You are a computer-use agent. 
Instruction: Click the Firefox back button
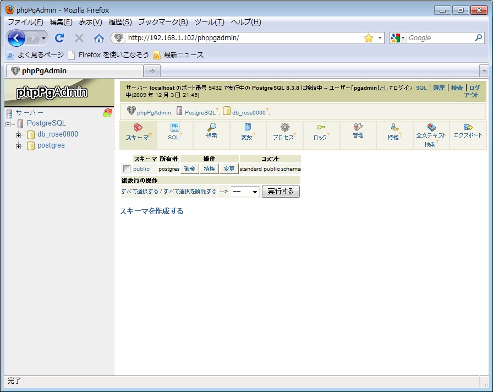pyautogui.click(x=16, y=38)
